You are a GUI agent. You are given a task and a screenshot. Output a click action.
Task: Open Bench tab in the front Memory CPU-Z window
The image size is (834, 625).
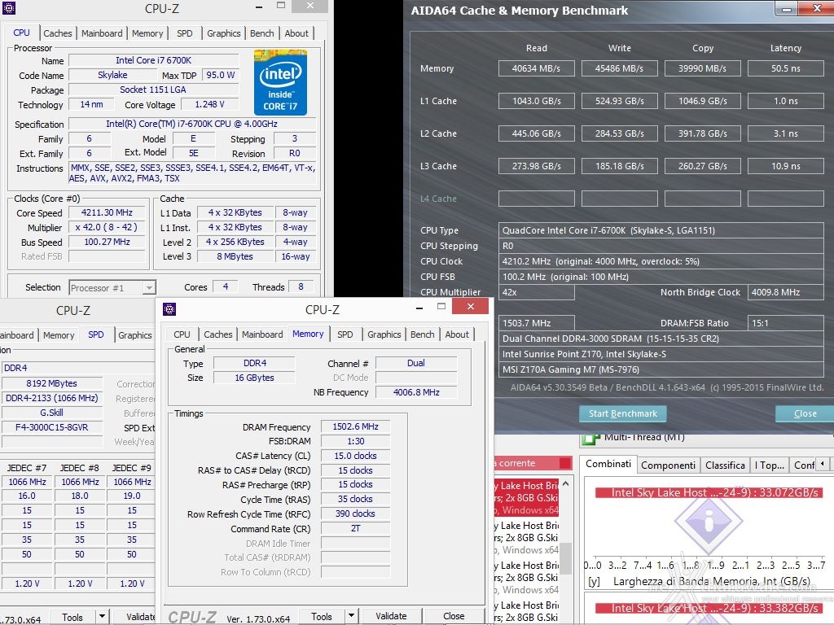tap(423, 334)
